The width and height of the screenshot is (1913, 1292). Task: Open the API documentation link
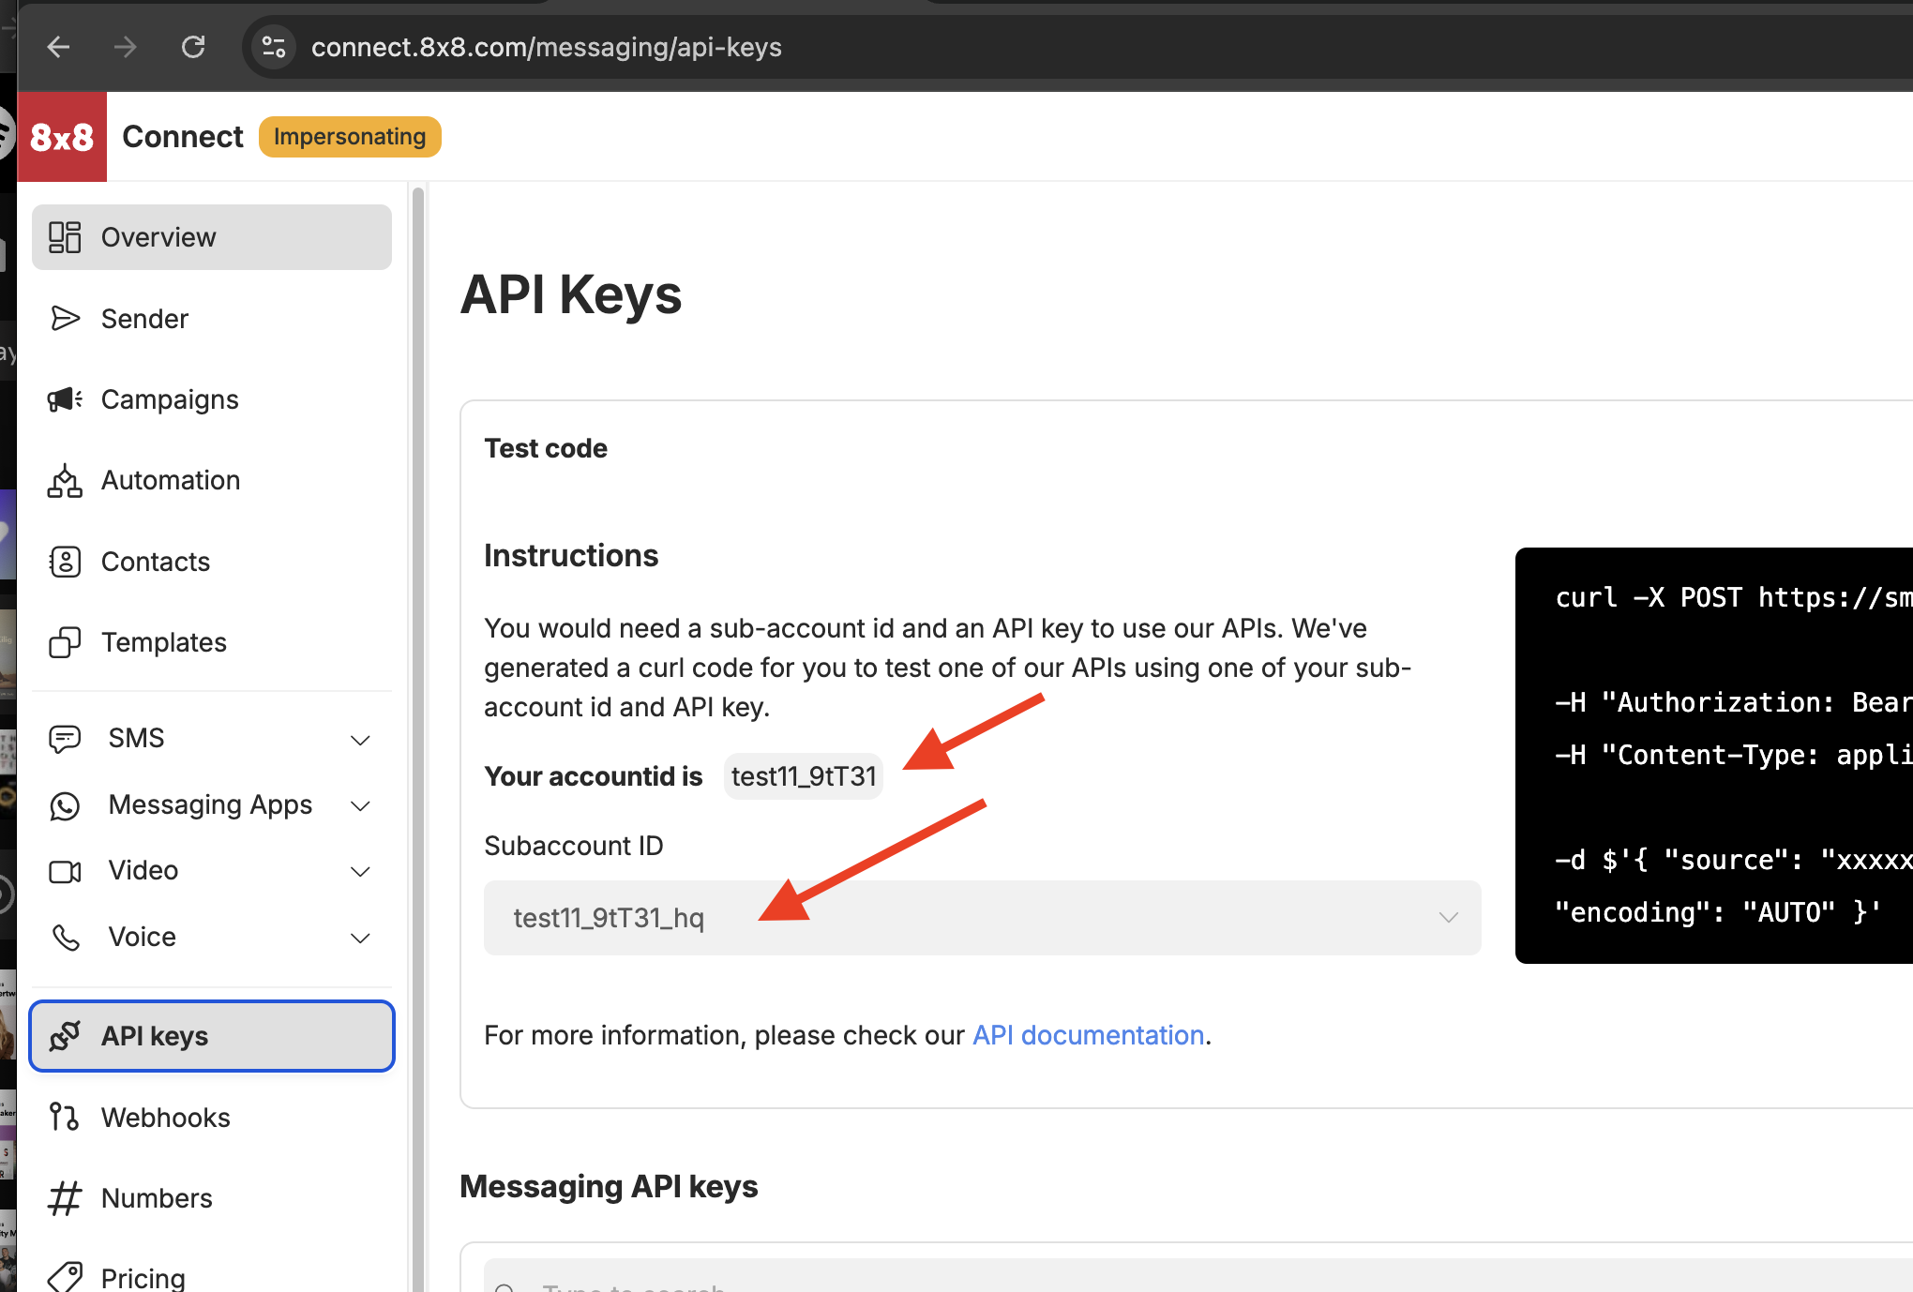click(1088, 1035)
